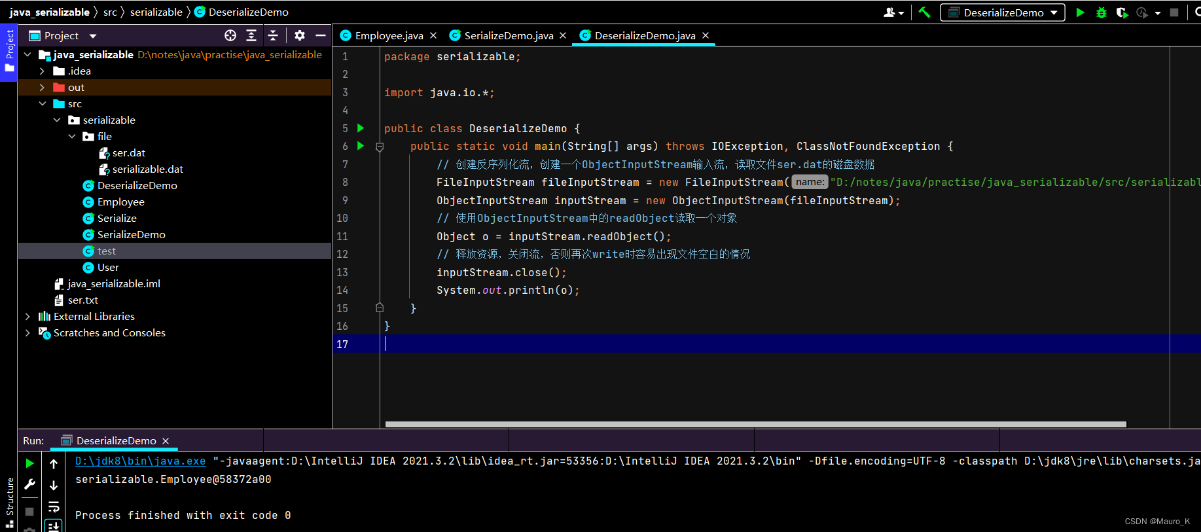
Task: Toggle scroll to end in console
Action: (x=54, y=525)
